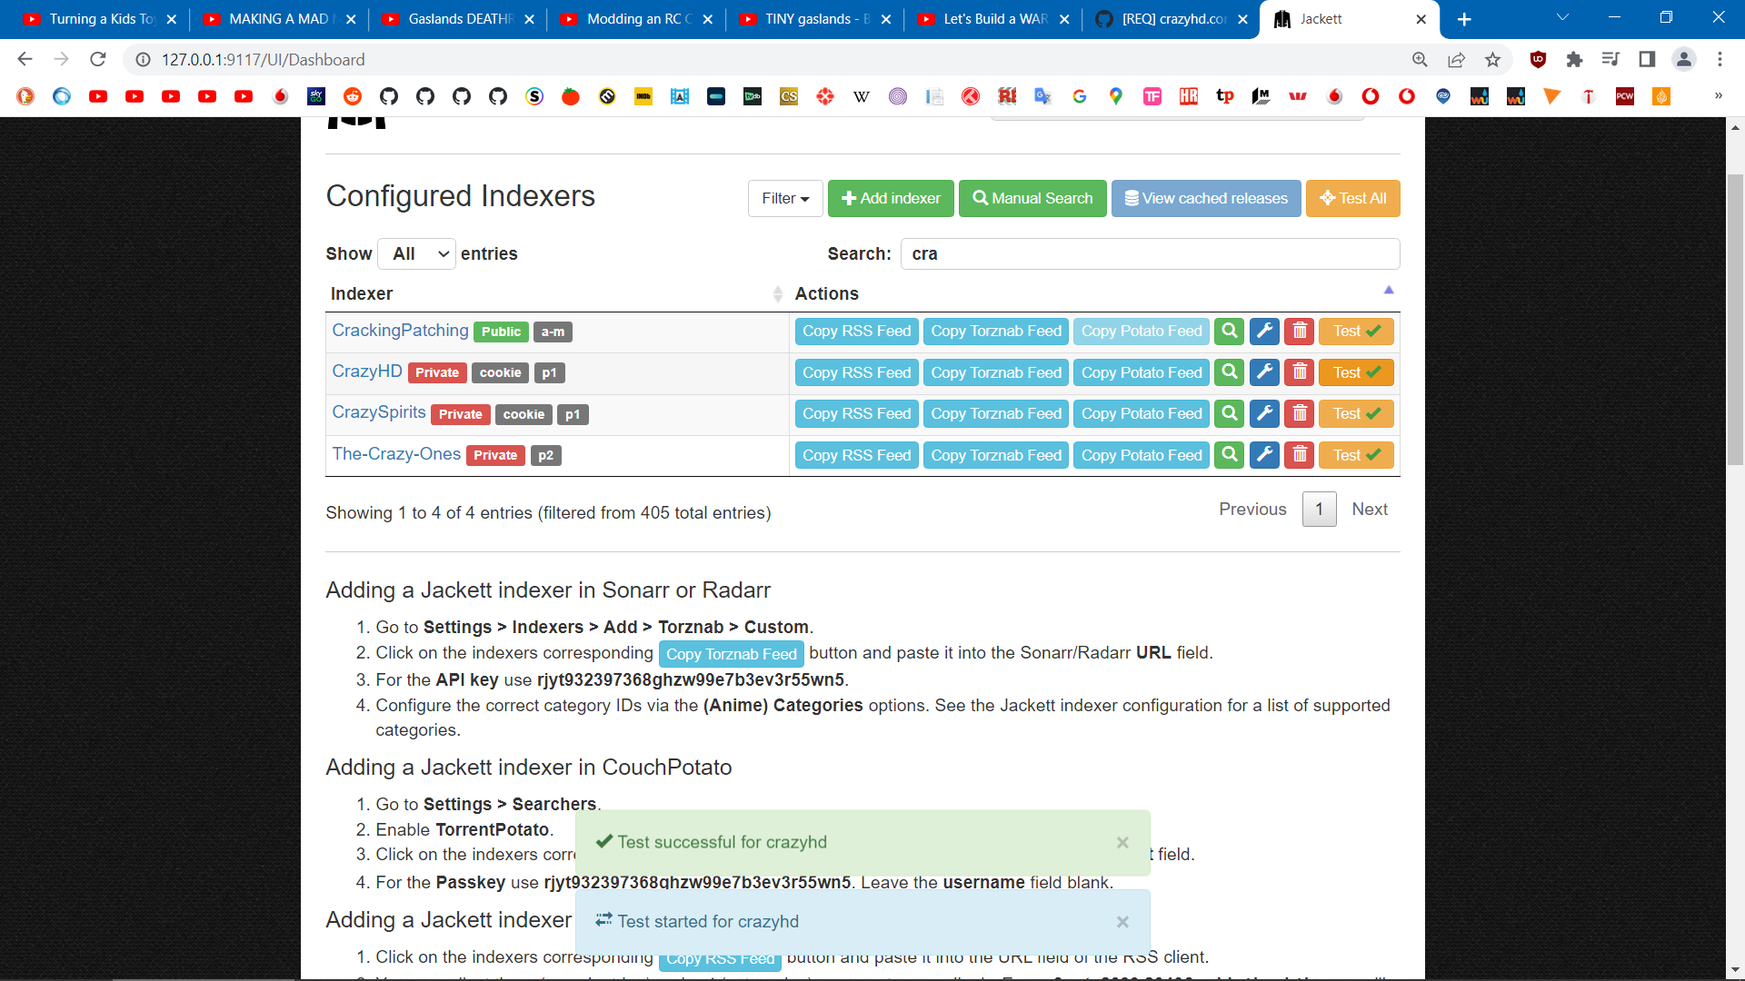Open the browser tab search chevron
Viewport: 1745px width, 981px height.
[1561, 16]
